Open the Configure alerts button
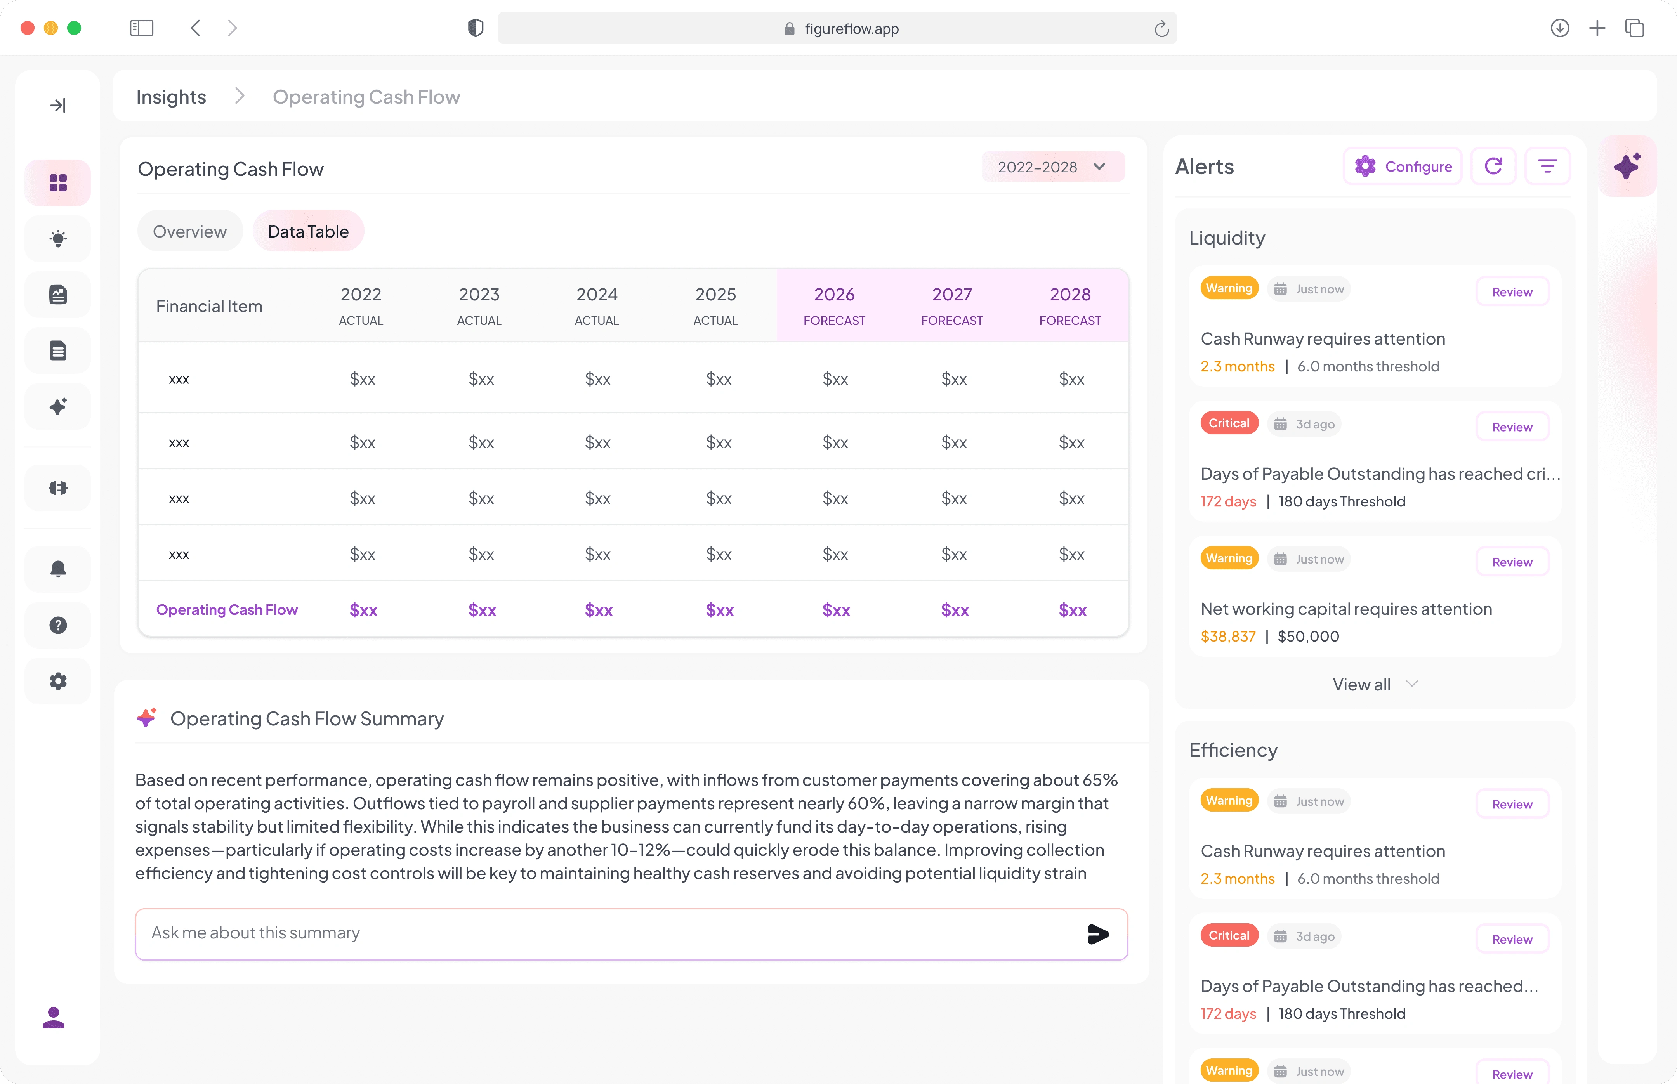This screenshot has width=1677, height=1084. tap(1403, 166)
